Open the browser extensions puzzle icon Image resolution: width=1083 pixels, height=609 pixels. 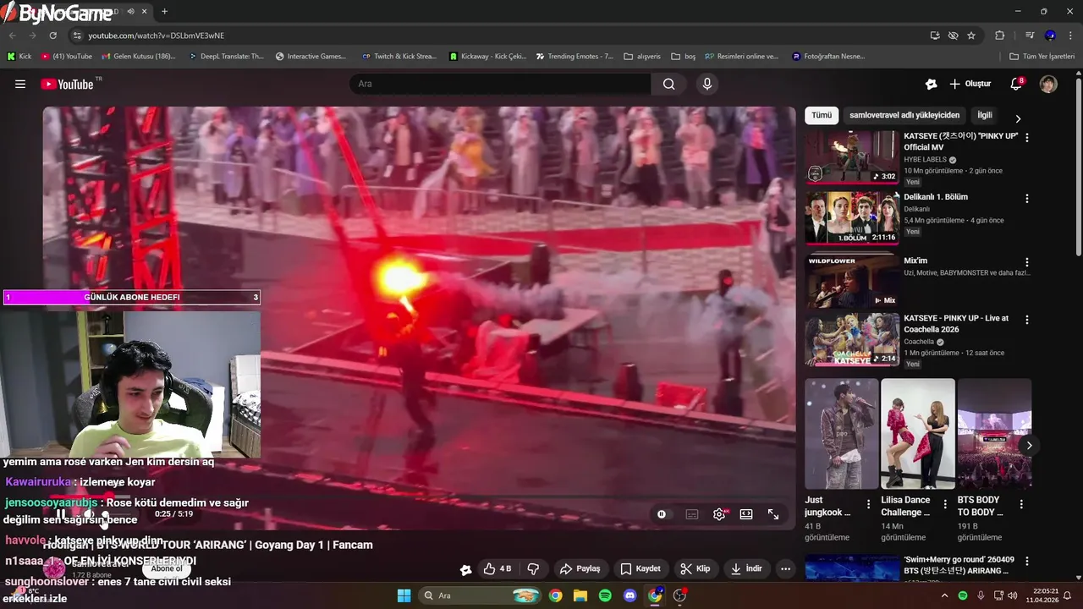(1000, 36)
